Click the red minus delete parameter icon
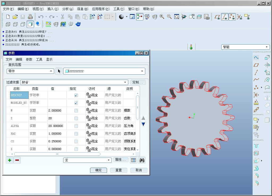Viewport: 272px width, 196px height. point(17,160)
